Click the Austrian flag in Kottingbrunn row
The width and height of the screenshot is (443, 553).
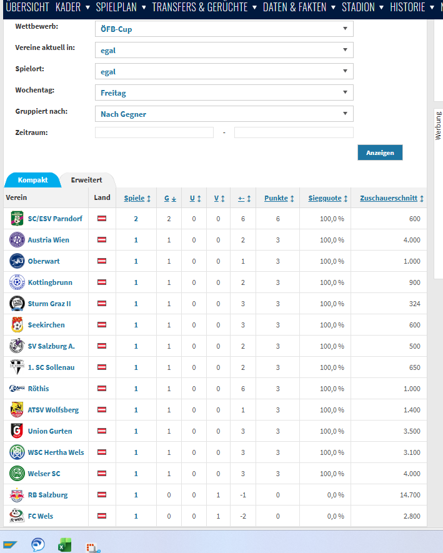(x=101, y=282)
